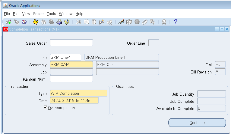Viewport: 231px width, 134px height.
Task: Click the Zoom toolbar icon
Action: (x=129, y=22)
